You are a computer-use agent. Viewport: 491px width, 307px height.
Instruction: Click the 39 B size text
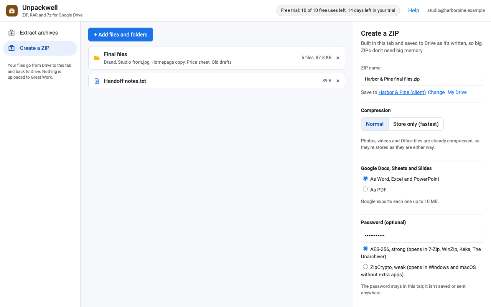click(x=327, y=81)
